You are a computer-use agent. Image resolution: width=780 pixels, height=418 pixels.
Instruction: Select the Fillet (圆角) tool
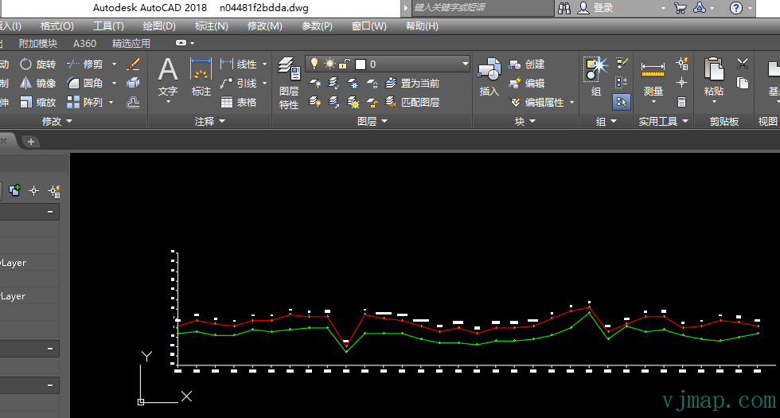(x=85, y=83)
